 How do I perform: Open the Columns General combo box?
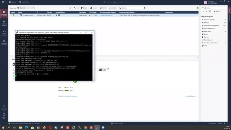pos(26,8)
